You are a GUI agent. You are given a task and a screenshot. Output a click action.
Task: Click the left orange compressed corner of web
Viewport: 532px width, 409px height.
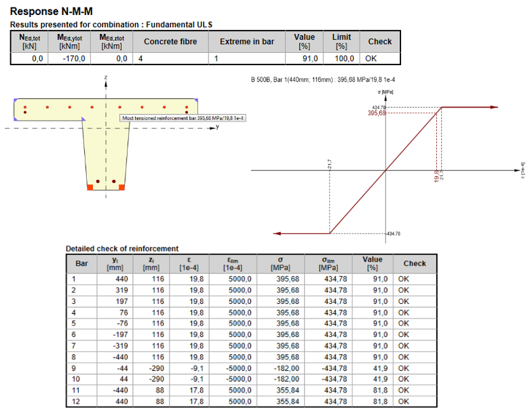[90, 187]
